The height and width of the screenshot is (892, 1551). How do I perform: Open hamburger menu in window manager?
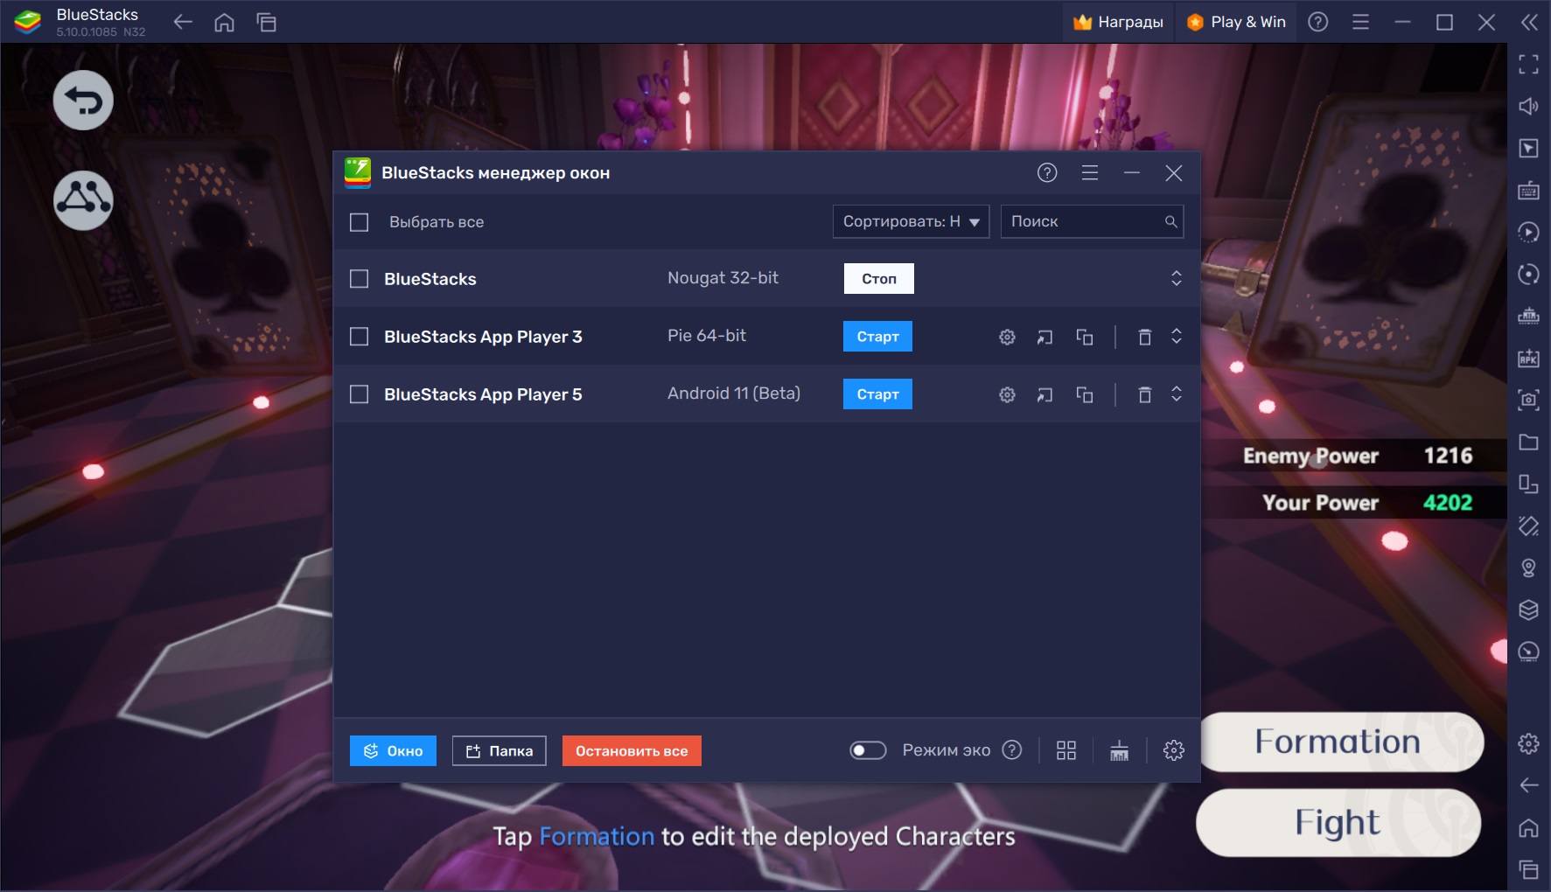(x=1090, y=173)
